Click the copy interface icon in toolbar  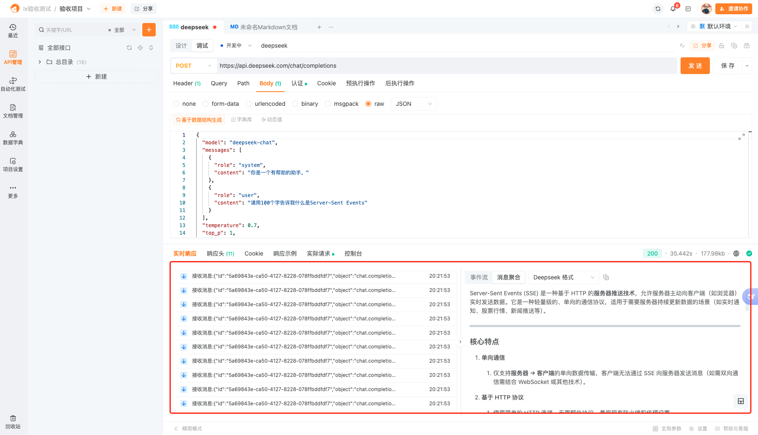pyautogui.click(x=734, y=46)
